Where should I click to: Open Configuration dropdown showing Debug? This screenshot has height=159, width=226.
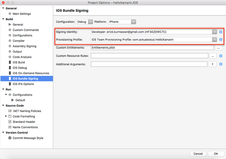[85, 22]
